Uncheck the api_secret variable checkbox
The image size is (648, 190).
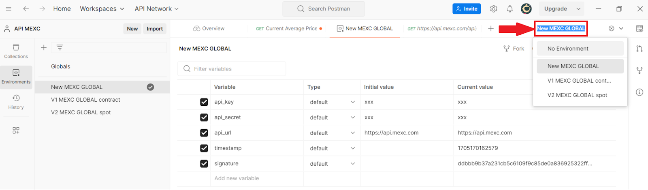click(x=204, y=117)
